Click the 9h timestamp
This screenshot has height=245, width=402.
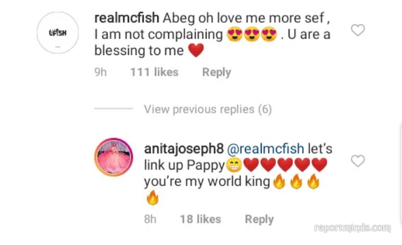[101, 73]
